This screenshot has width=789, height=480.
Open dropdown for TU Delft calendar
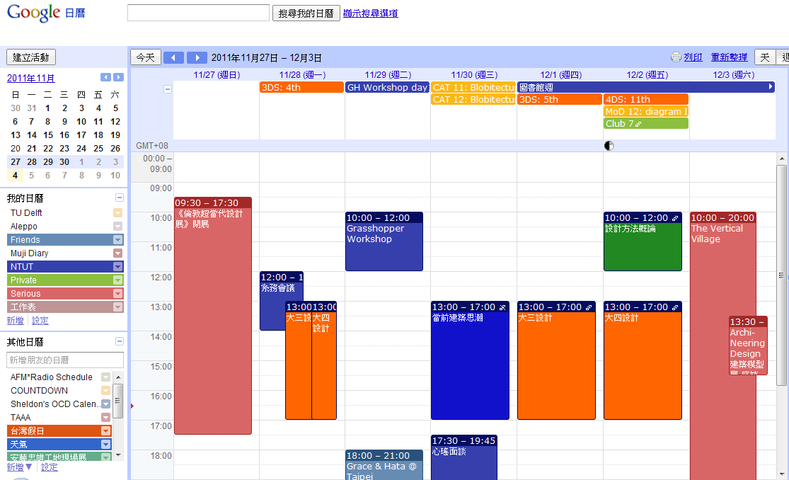pos(117,212)
